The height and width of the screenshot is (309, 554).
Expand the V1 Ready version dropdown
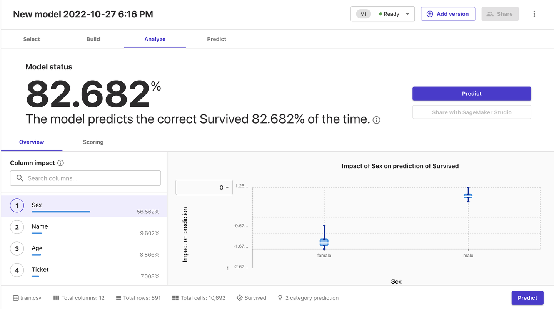pos(407,14)
